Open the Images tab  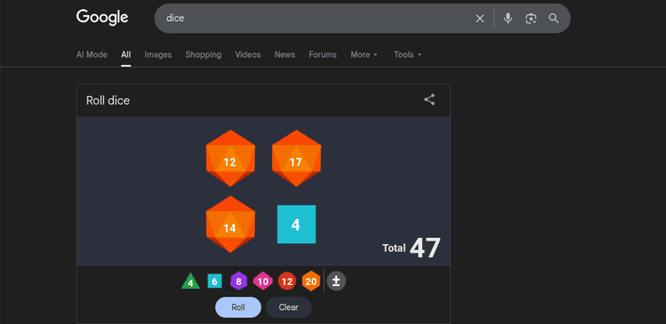click(x=158, y=54)
